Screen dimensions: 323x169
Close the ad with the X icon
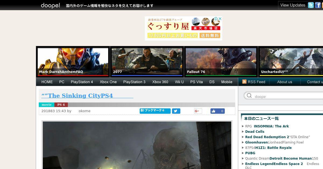click(220, 19)
